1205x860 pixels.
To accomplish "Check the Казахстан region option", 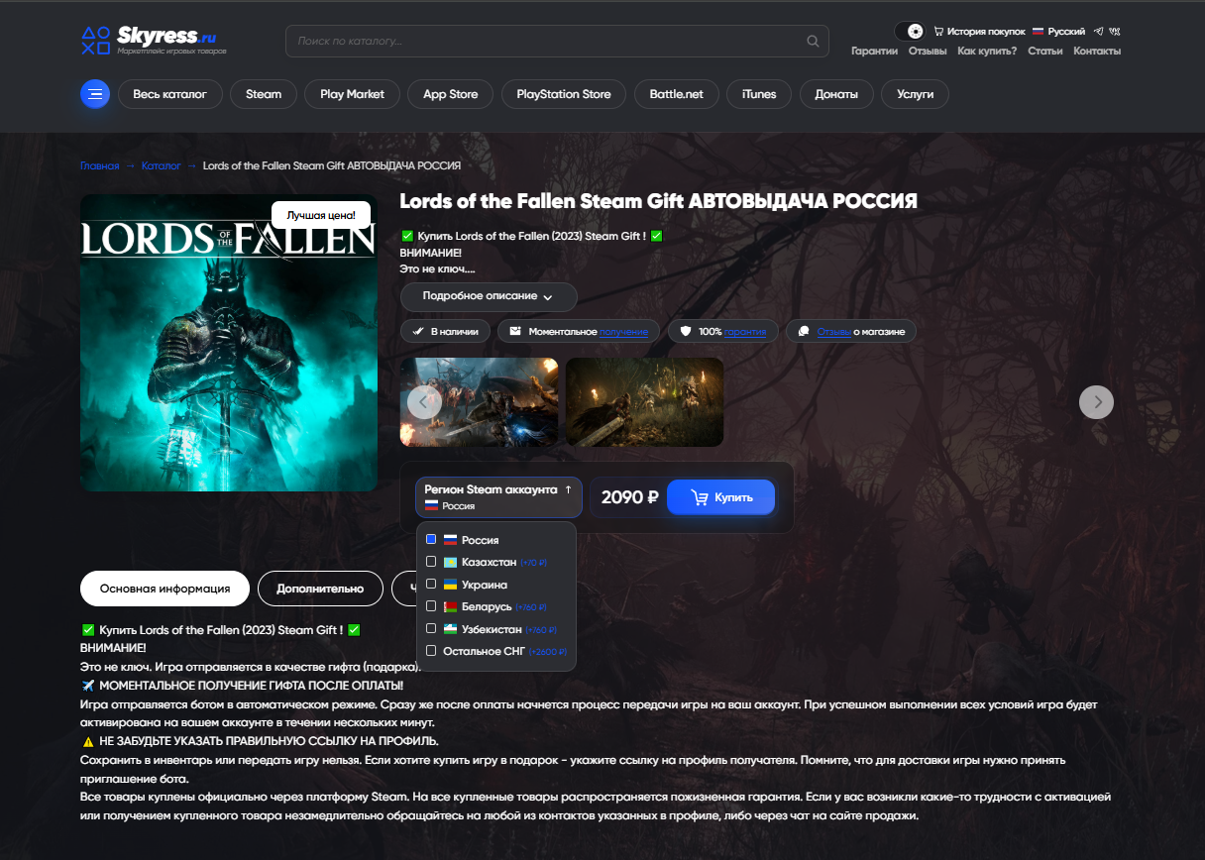I will pyautogui.click(x=431, y=562).
